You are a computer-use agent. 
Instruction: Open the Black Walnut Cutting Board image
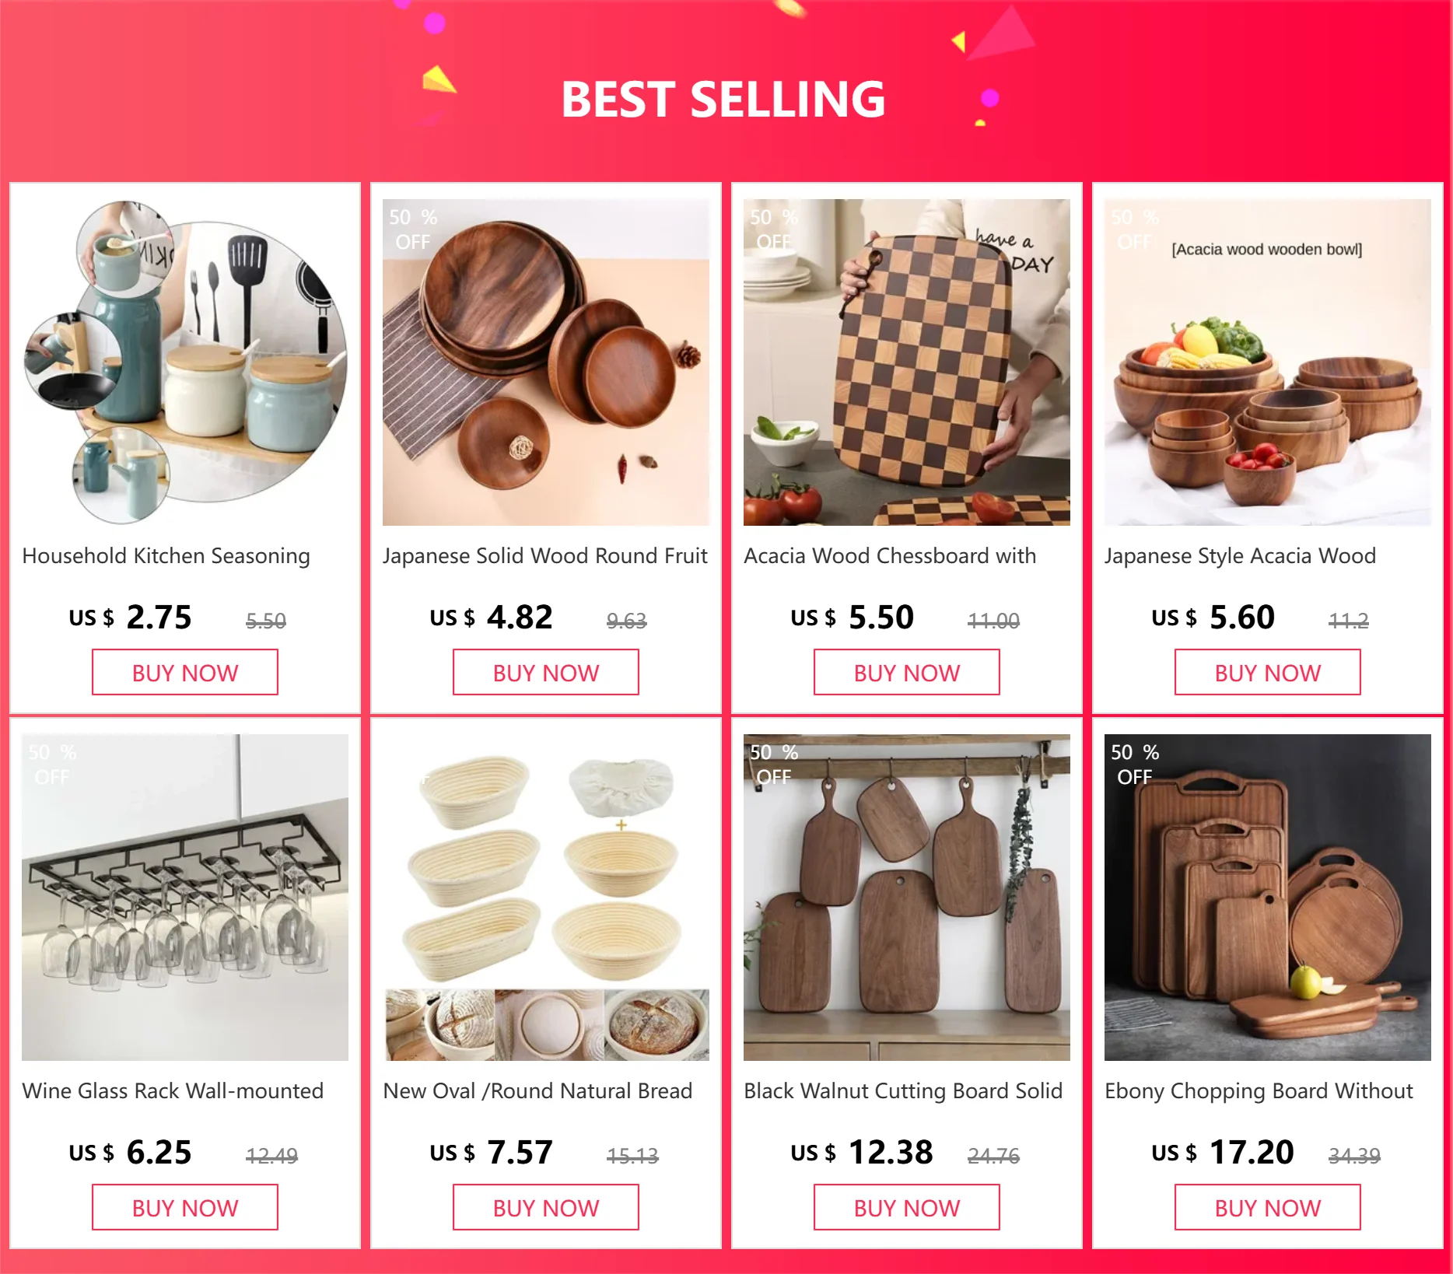coord(907,898)
